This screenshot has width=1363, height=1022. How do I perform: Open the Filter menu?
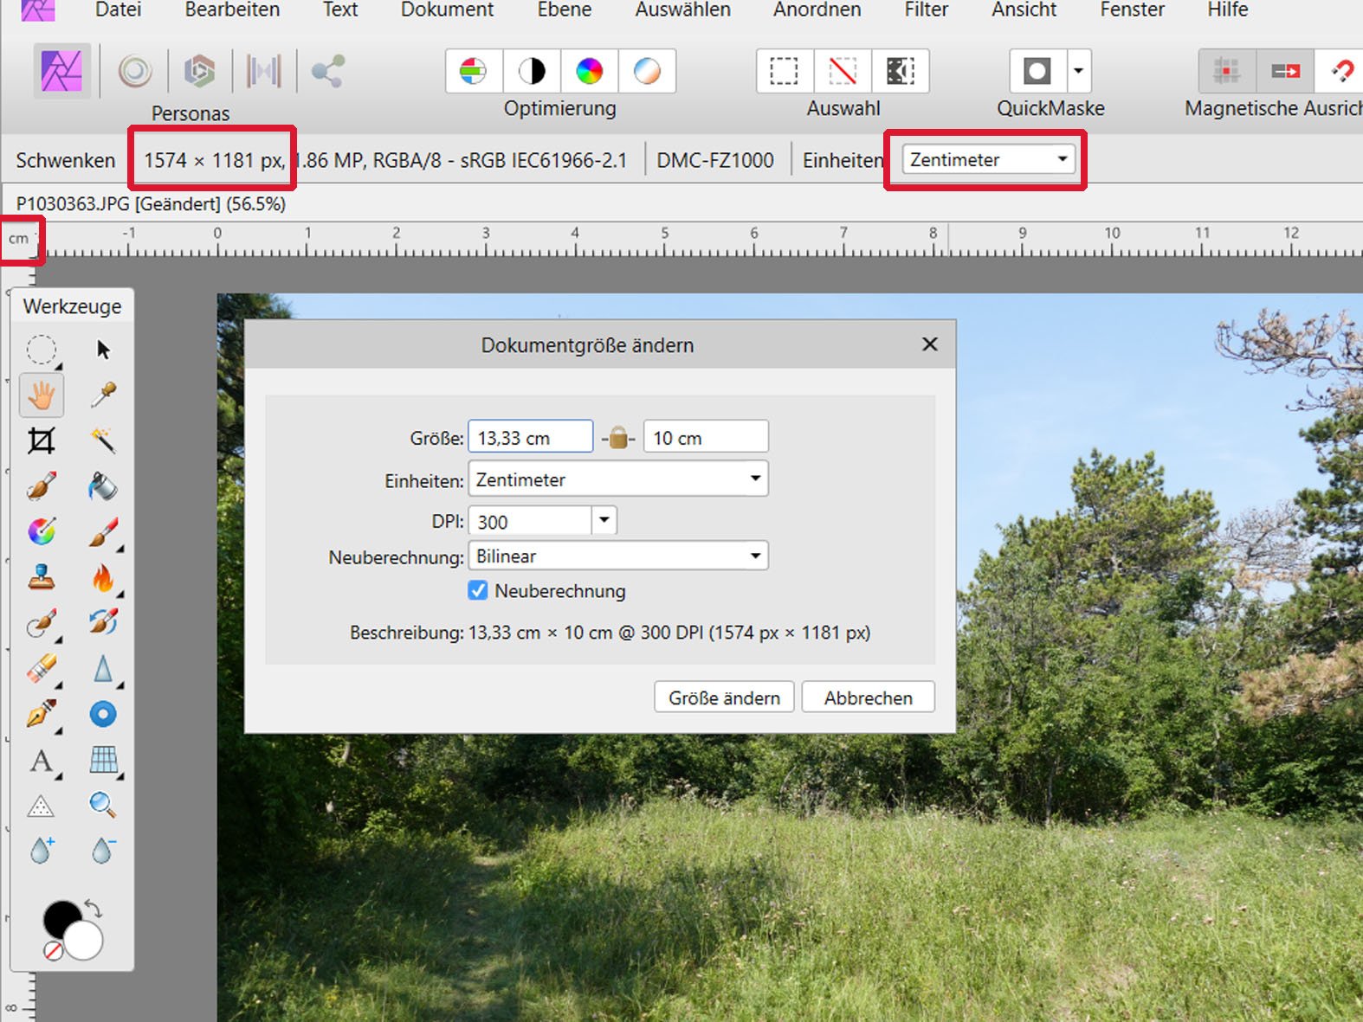click(x=927, y=10)
